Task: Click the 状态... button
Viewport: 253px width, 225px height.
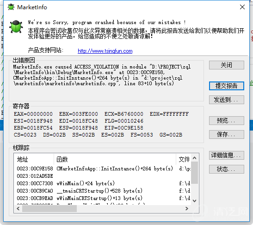Action: click(x=226, y=169)
